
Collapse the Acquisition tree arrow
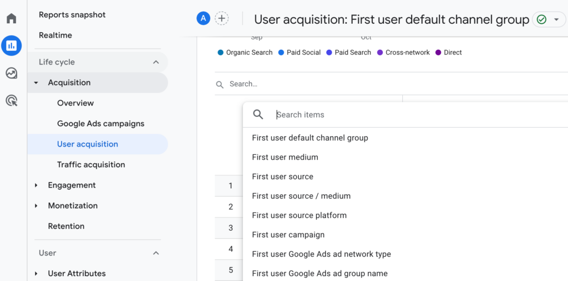(x=36, y=83)
